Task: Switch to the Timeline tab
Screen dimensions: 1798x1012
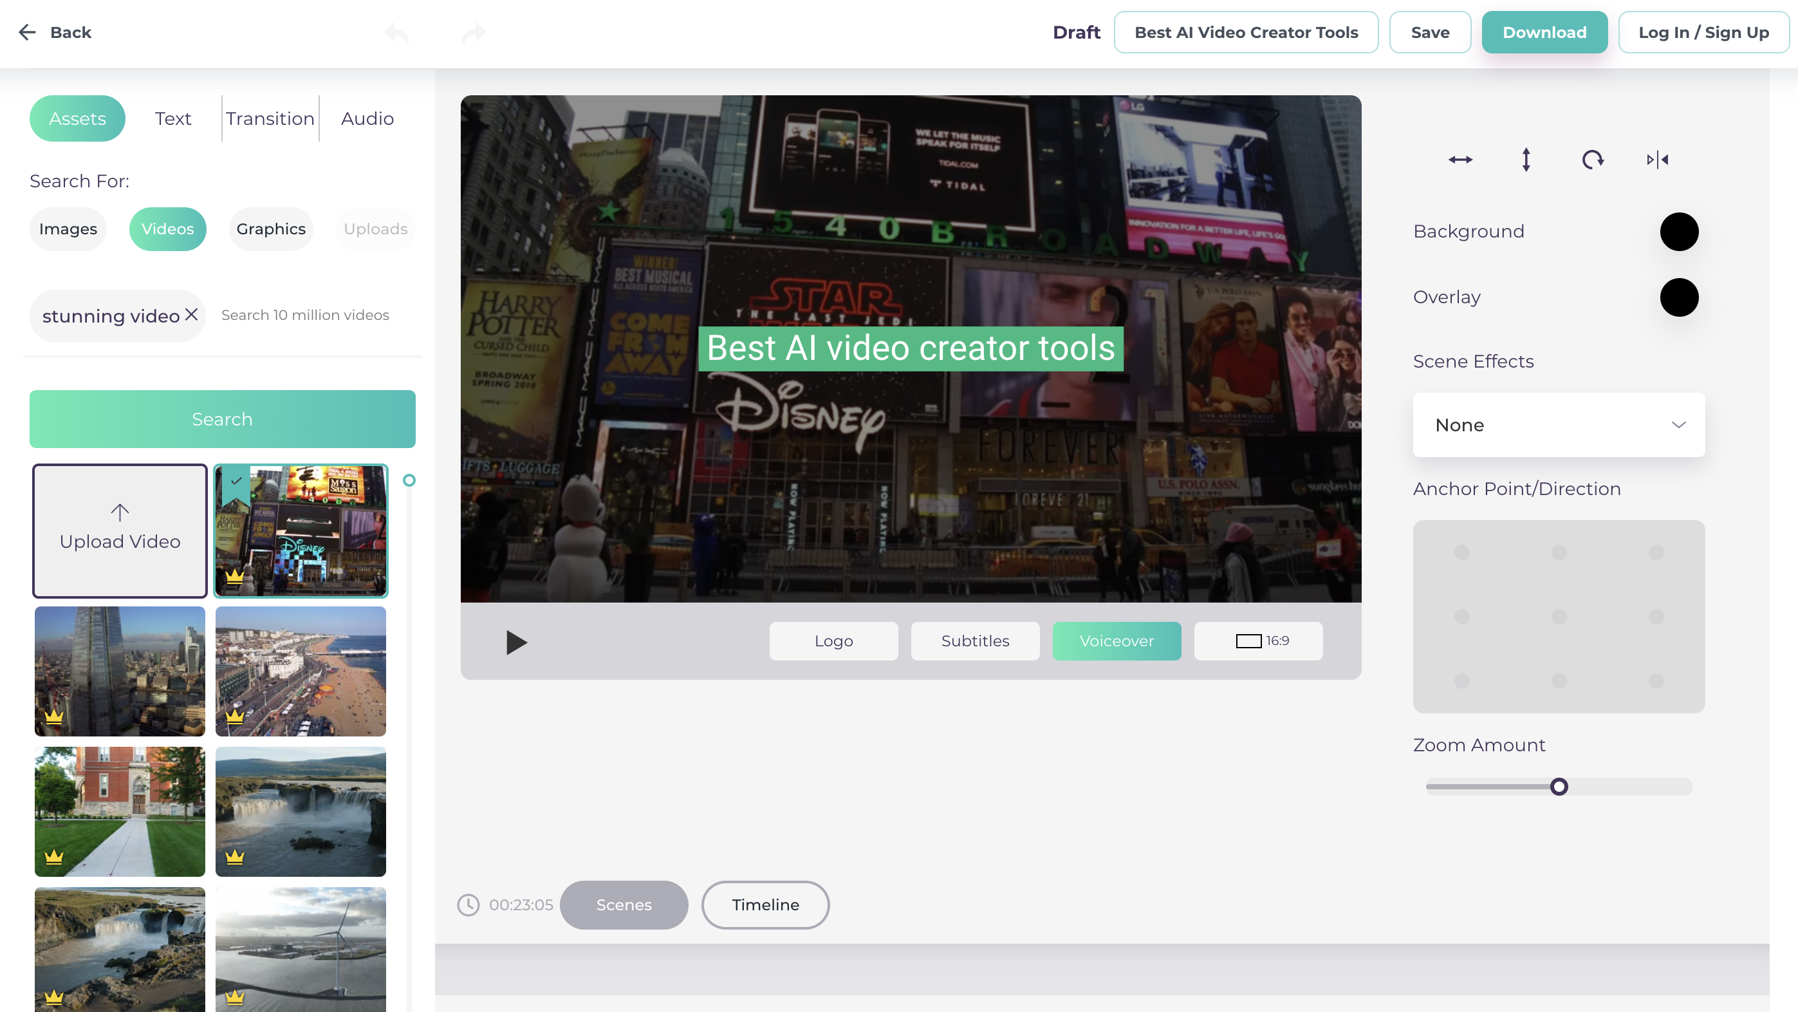Action: 765,904
